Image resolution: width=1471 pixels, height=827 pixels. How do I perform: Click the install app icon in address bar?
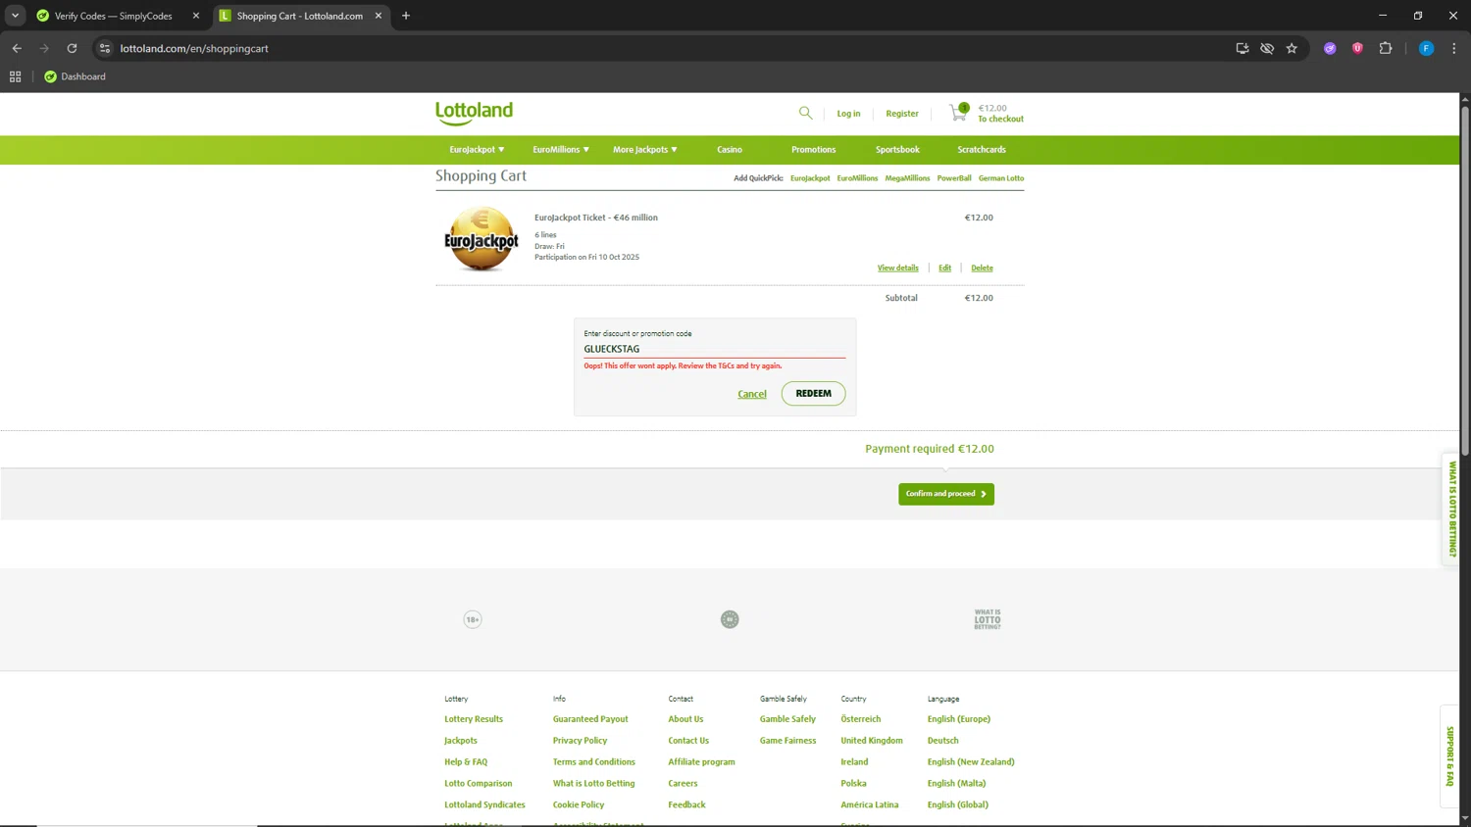(x=1243, y=48)
